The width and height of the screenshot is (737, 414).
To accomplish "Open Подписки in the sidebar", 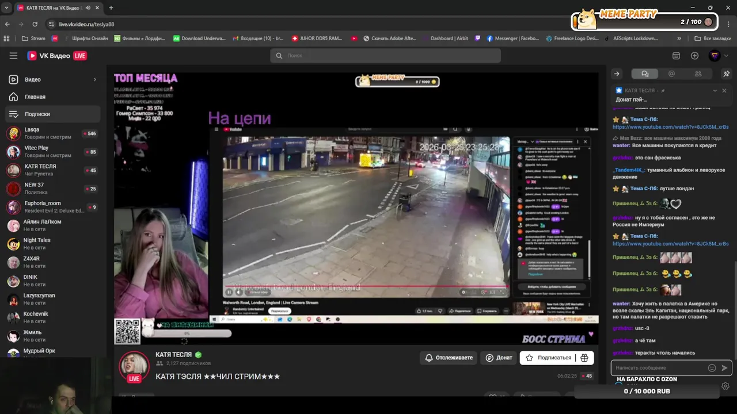I will [52, 114].
